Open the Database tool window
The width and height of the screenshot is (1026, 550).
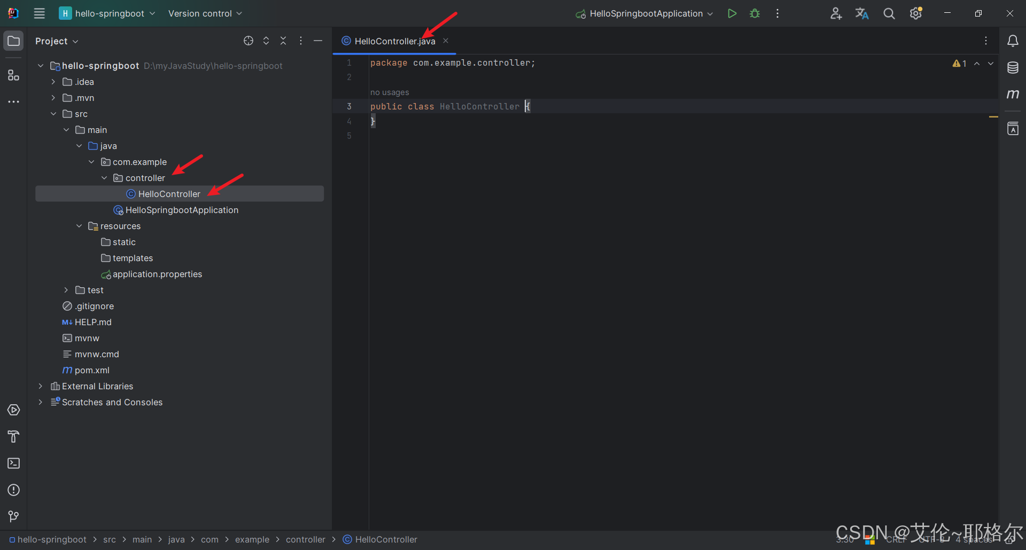tap(1013, 68)
